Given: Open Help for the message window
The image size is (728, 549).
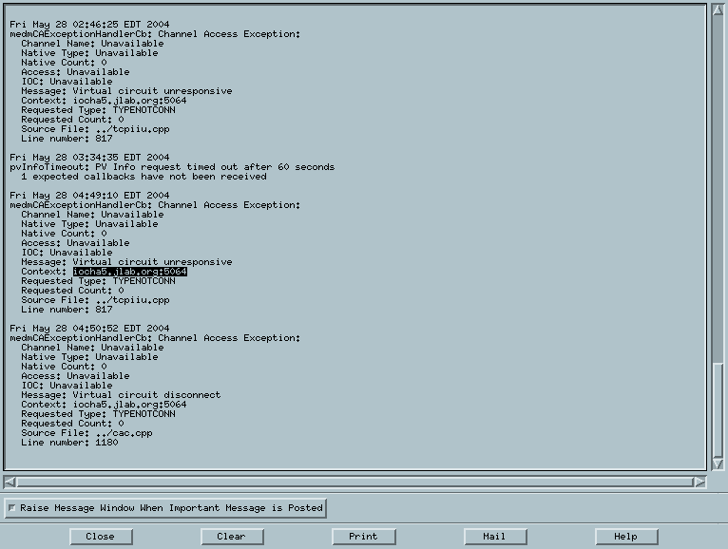Looking at the screenshot, I should [626, 537].
